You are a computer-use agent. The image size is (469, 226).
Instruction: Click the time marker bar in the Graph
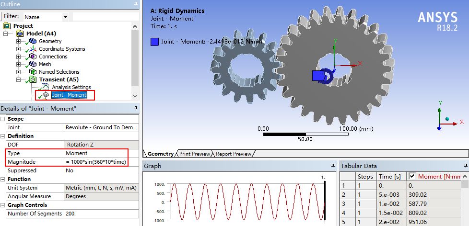point(325,201)
